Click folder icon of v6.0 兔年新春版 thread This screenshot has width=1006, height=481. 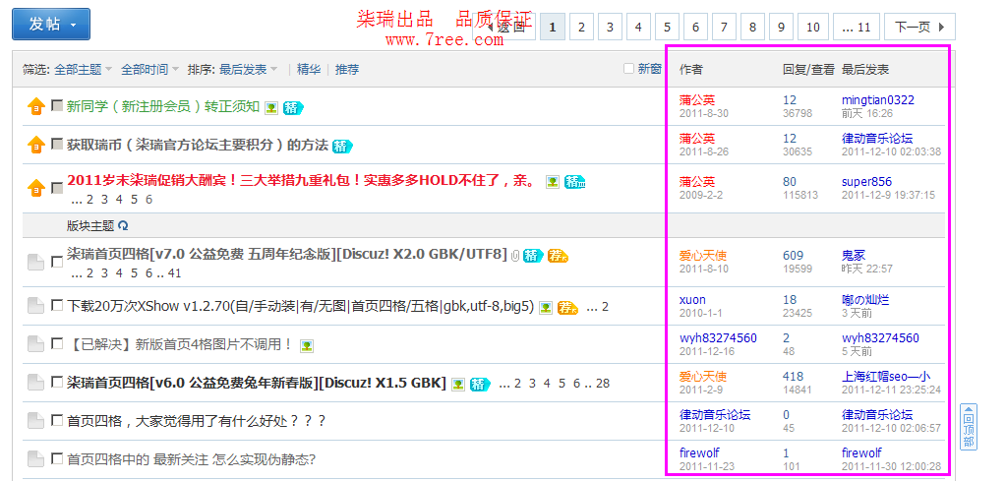(35, 383)
